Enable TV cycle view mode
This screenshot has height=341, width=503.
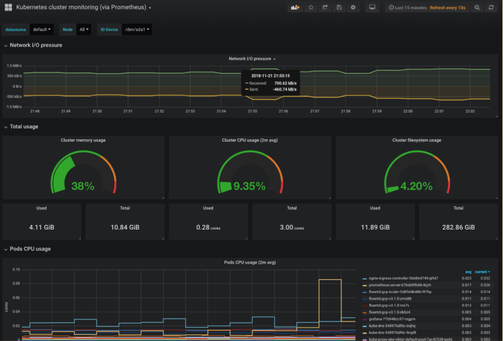point(372,7)
